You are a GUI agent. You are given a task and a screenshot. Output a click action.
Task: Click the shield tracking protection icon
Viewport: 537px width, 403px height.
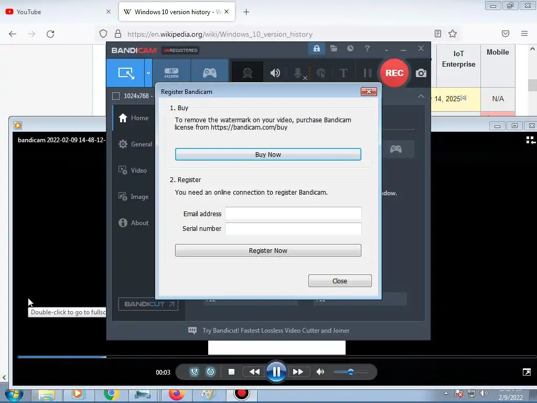click(x=103, y=34)
